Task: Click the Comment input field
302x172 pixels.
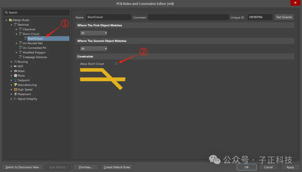Action: tap(188, 17)
